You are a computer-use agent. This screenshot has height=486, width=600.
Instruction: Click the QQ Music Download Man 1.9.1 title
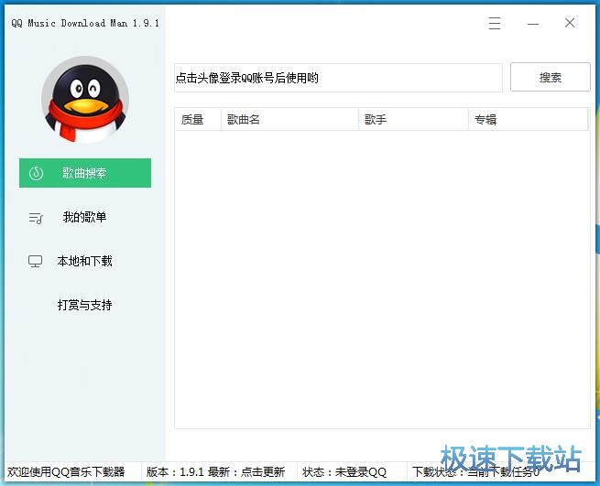click(x=85, y=23)
